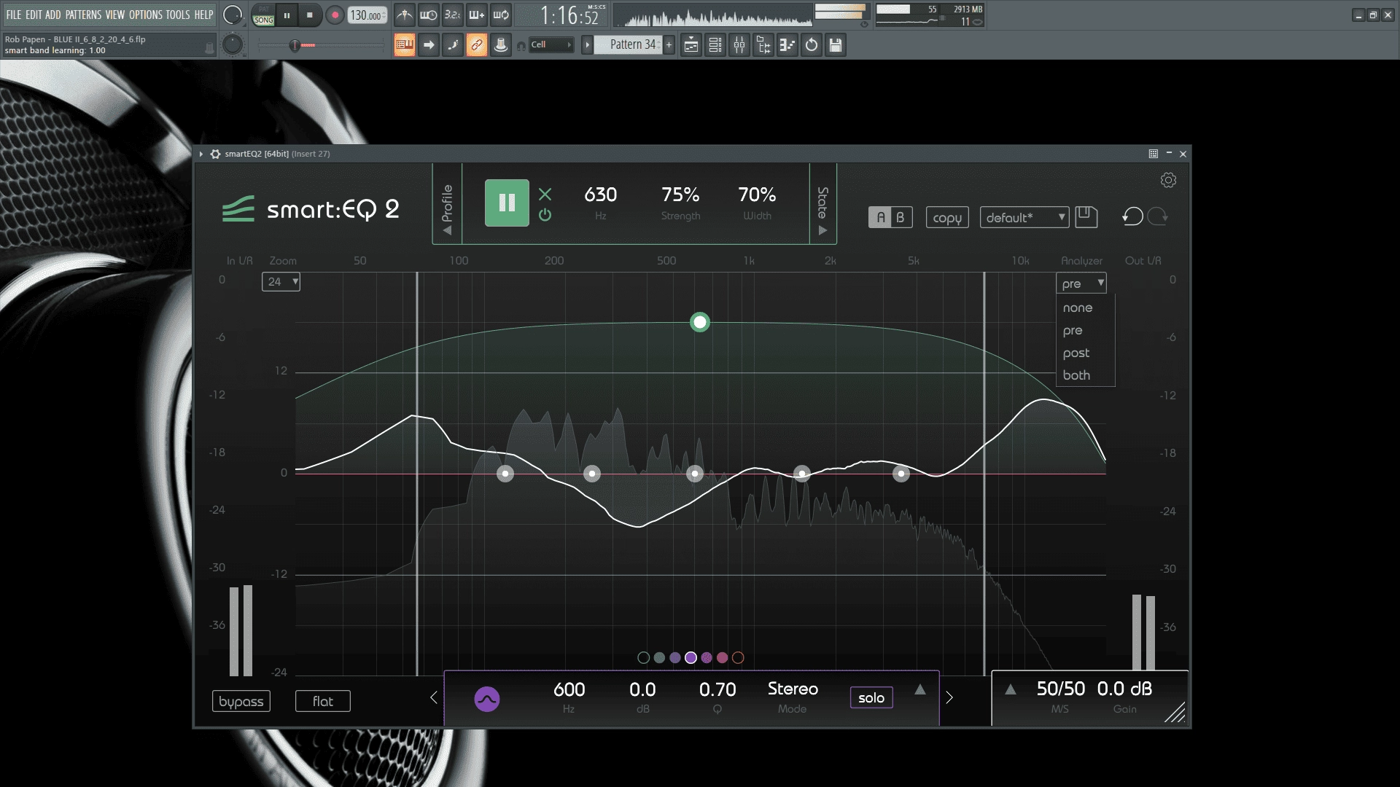Click the flat button
Viewport: 1400px width, 787px height.
(x=322, y=701)
